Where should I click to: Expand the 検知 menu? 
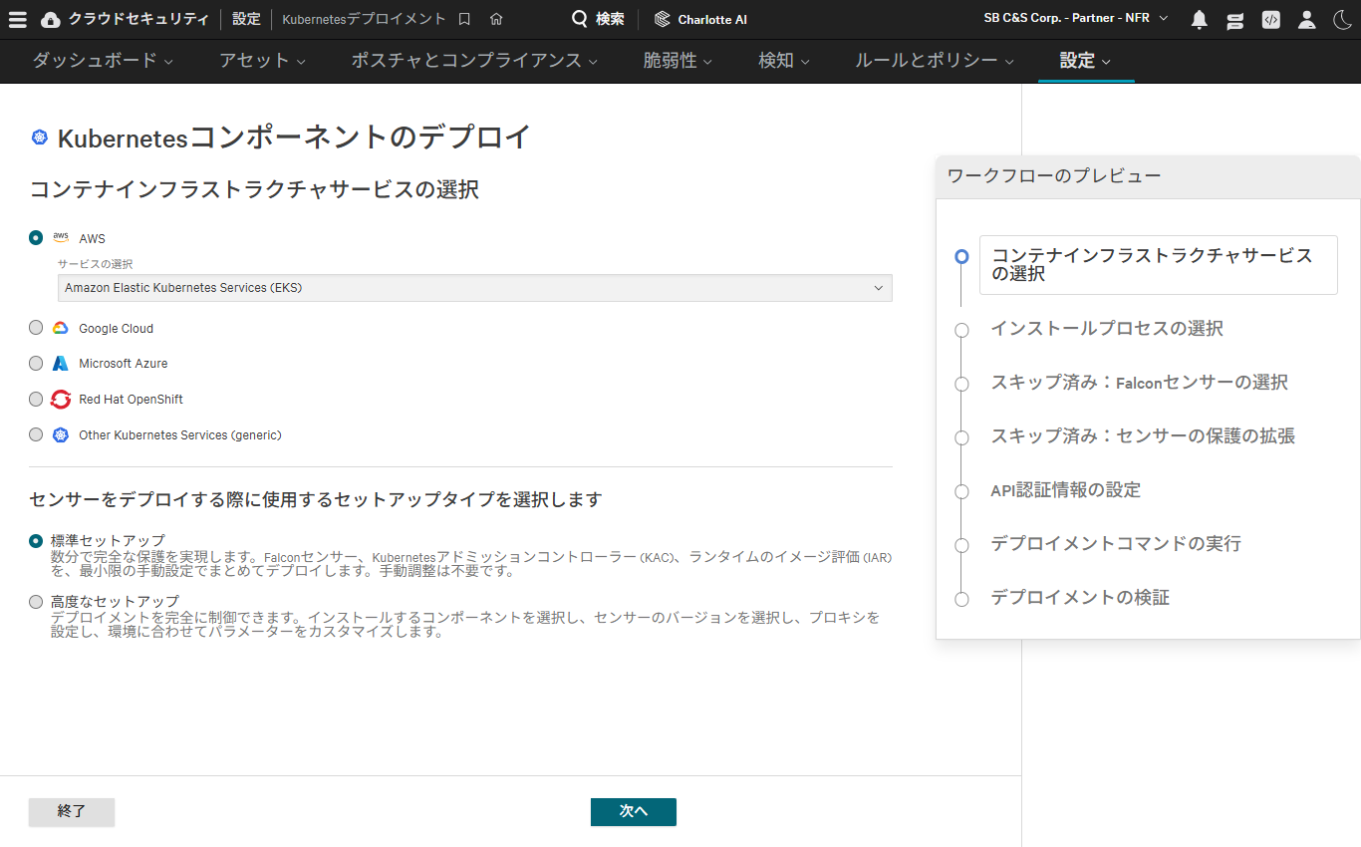(x=784, y=61)
